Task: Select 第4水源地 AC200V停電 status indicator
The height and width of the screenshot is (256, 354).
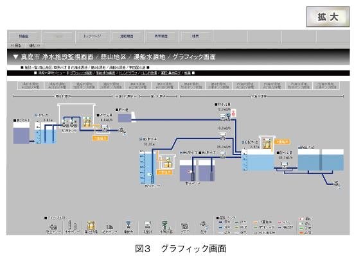Action: [138, 85]
